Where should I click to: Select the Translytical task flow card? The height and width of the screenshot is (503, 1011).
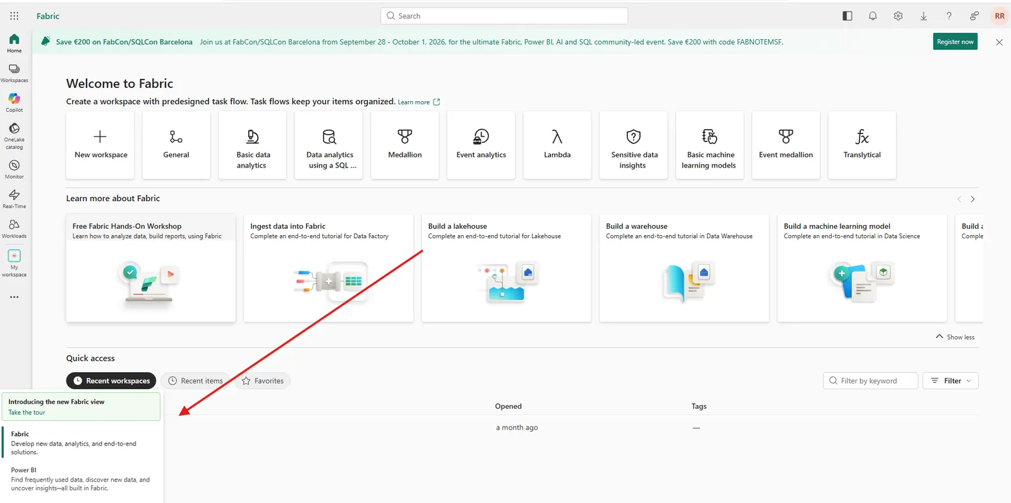[862, 145]
